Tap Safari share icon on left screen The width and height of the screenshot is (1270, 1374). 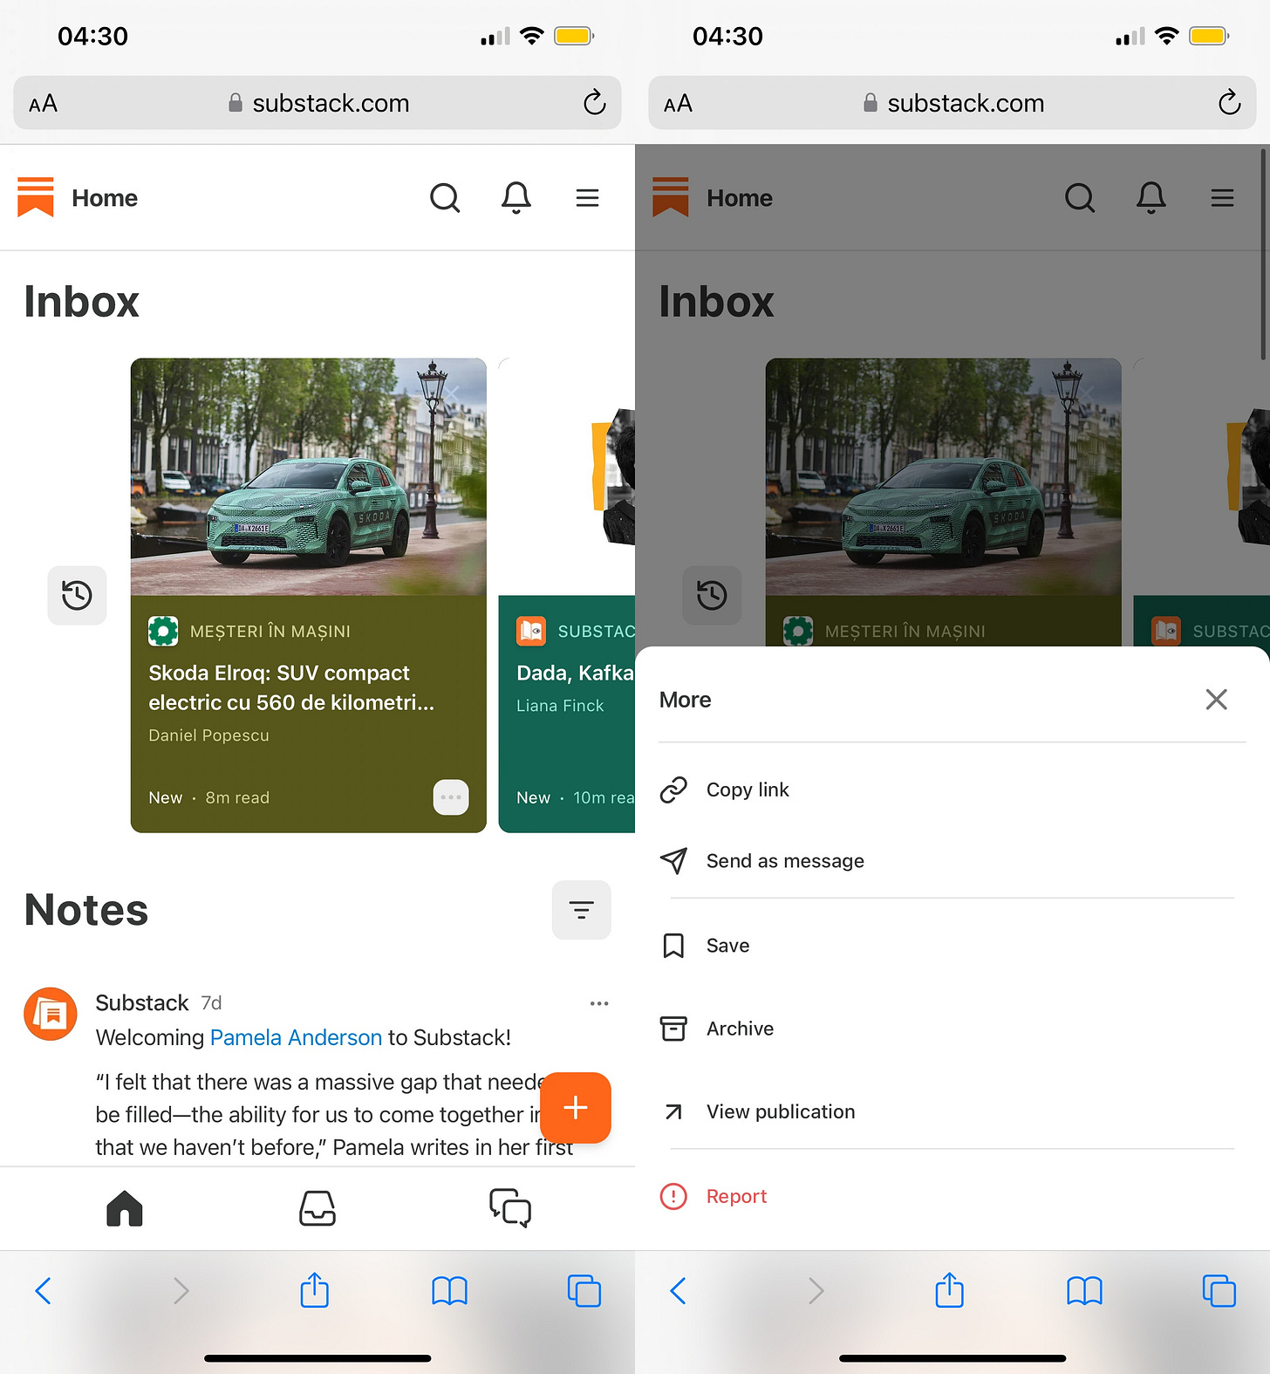(315, 1289)
